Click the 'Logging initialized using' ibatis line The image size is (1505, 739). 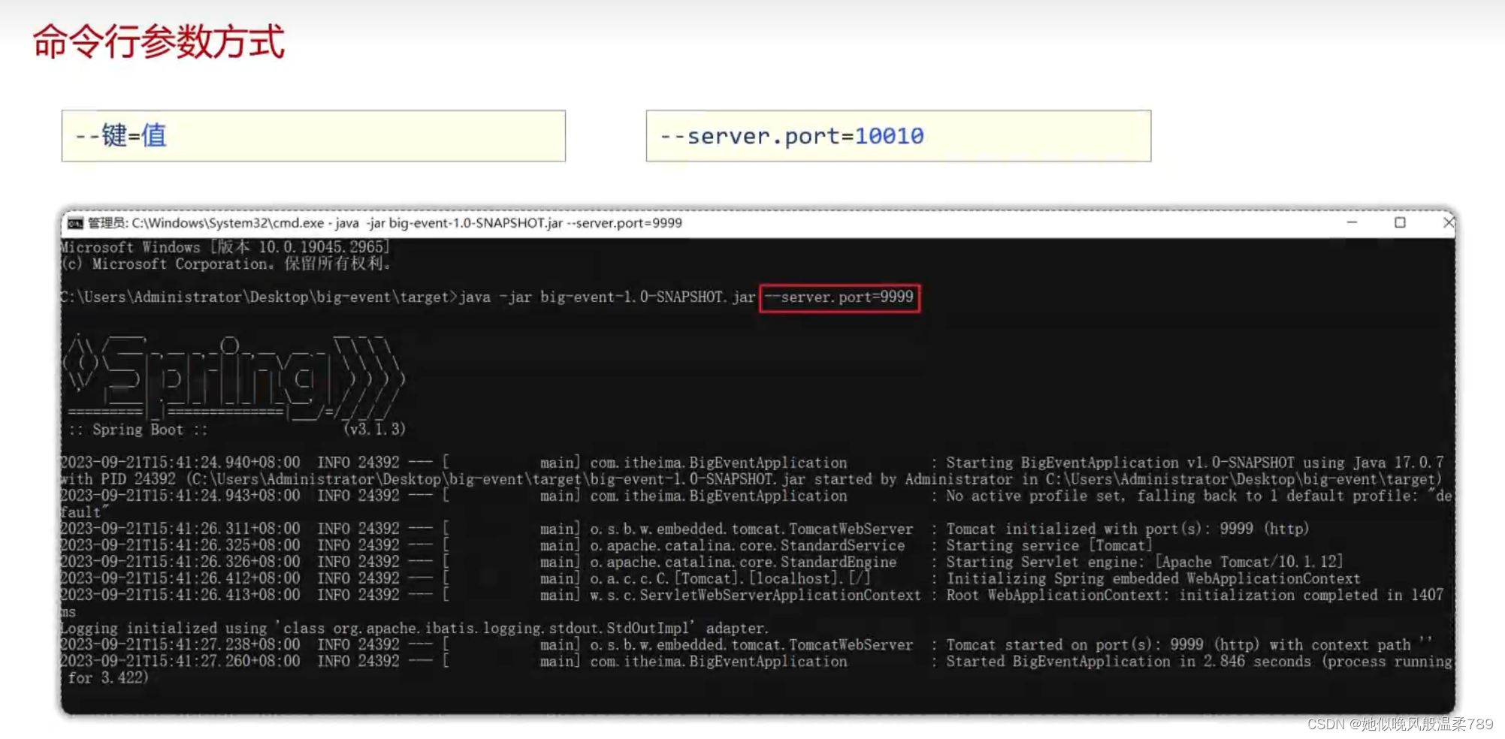point(414,628)
